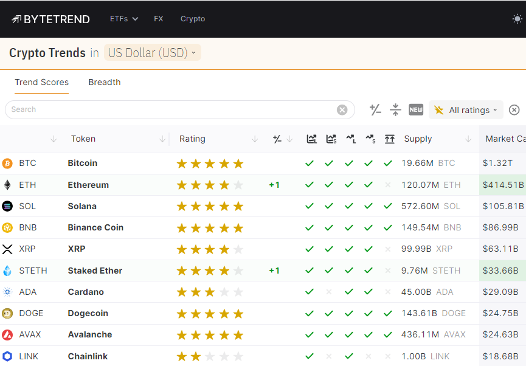The height and width of the screenshot is (366, 526).
Task: Click the Cardano coin icon
Action: tap(7, 292)
